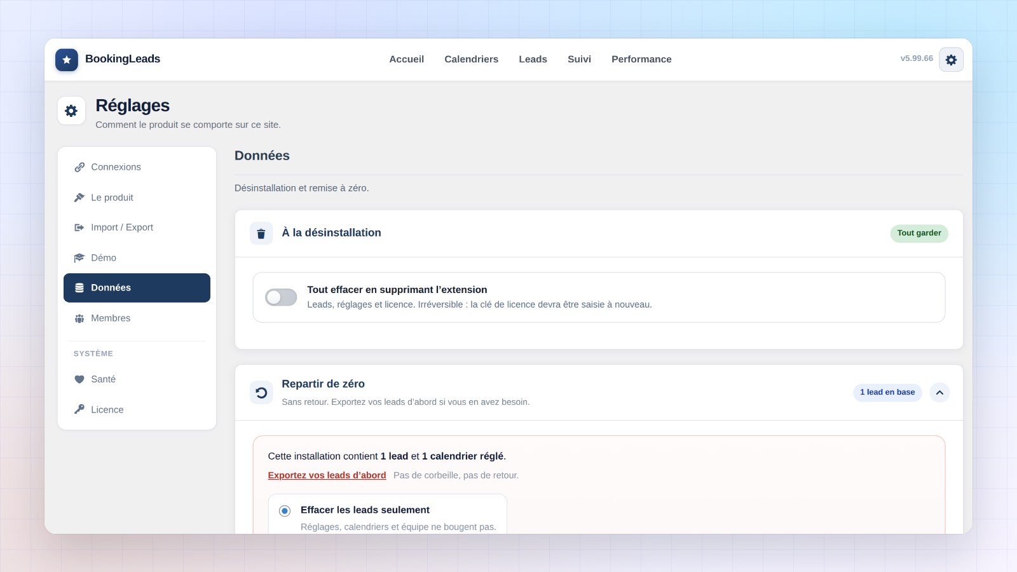
Task: Collapse the Repartir de zéro section chevron
Action: pyautogui.click(x=939, y=392)
